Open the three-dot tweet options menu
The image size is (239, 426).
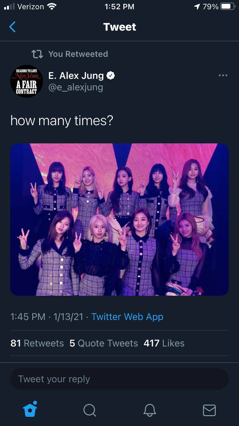point(223,76)
